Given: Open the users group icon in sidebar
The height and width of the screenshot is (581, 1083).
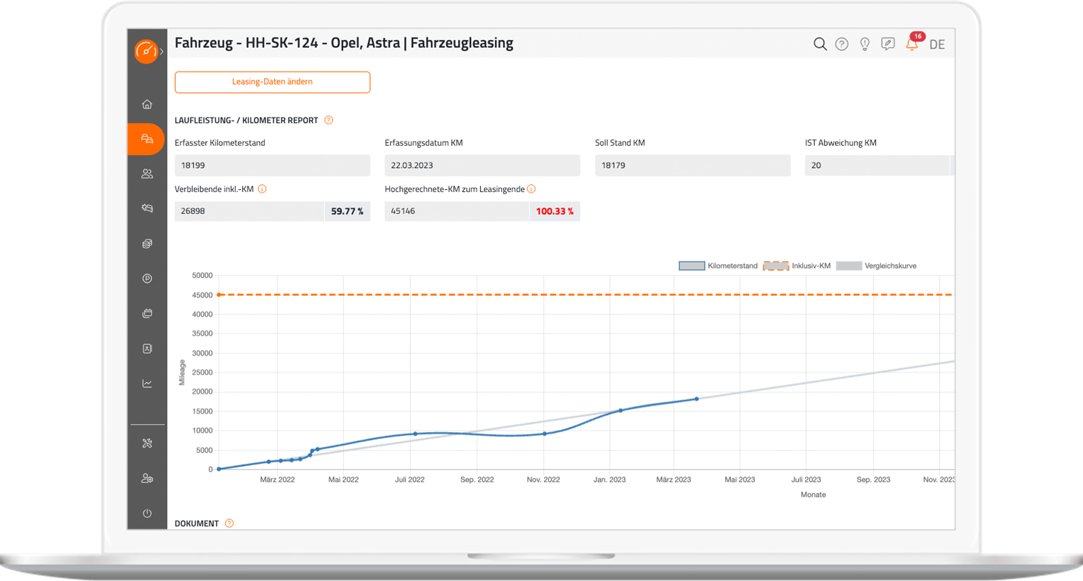Looking at the screenshot, I should [x=147, y=174].
